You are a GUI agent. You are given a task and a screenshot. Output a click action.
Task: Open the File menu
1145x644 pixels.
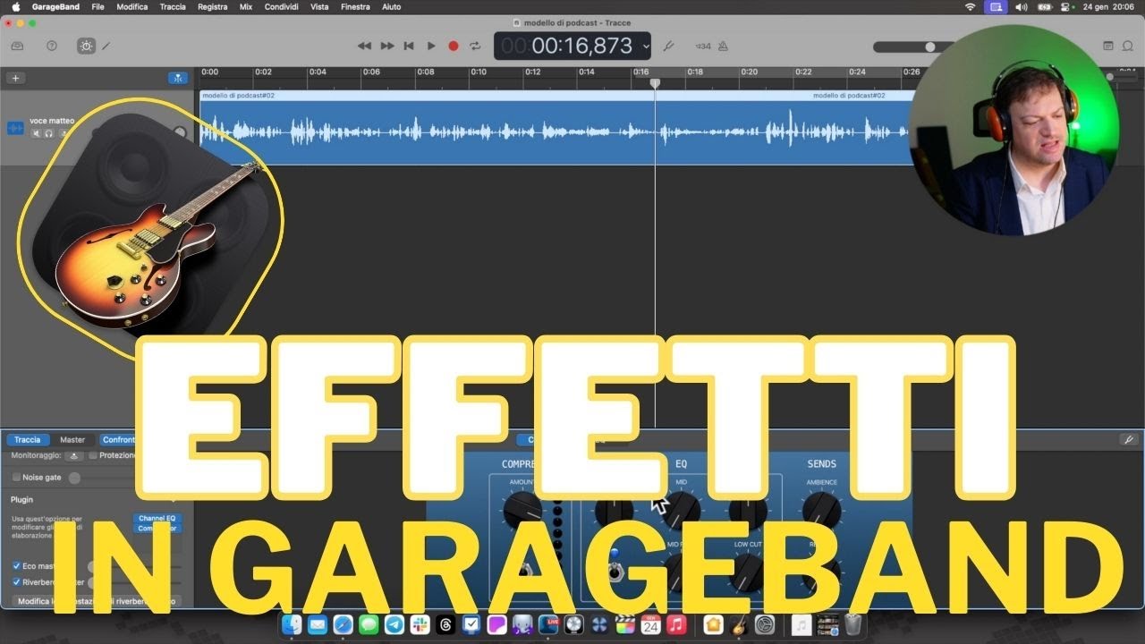(x=98, y=6)
